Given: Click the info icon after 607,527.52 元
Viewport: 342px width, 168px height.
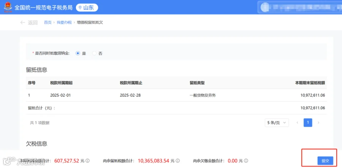Looking at the screenshot, I should tap(88, 161).
